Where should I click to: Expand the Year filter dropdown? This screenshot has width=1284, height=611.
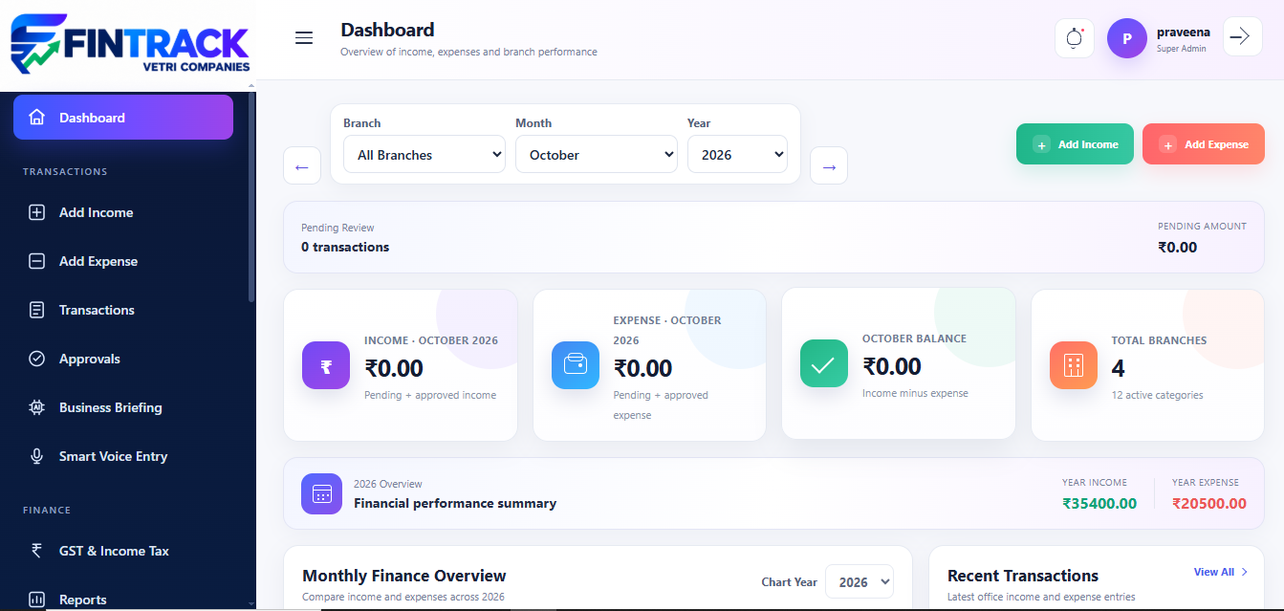(737, 154)
